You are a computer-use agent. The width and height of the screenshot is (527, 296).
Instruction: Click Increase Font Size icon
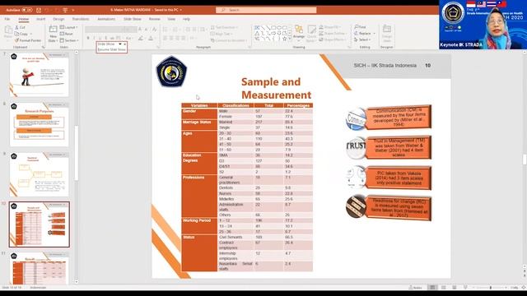click(x=140, y=30)
